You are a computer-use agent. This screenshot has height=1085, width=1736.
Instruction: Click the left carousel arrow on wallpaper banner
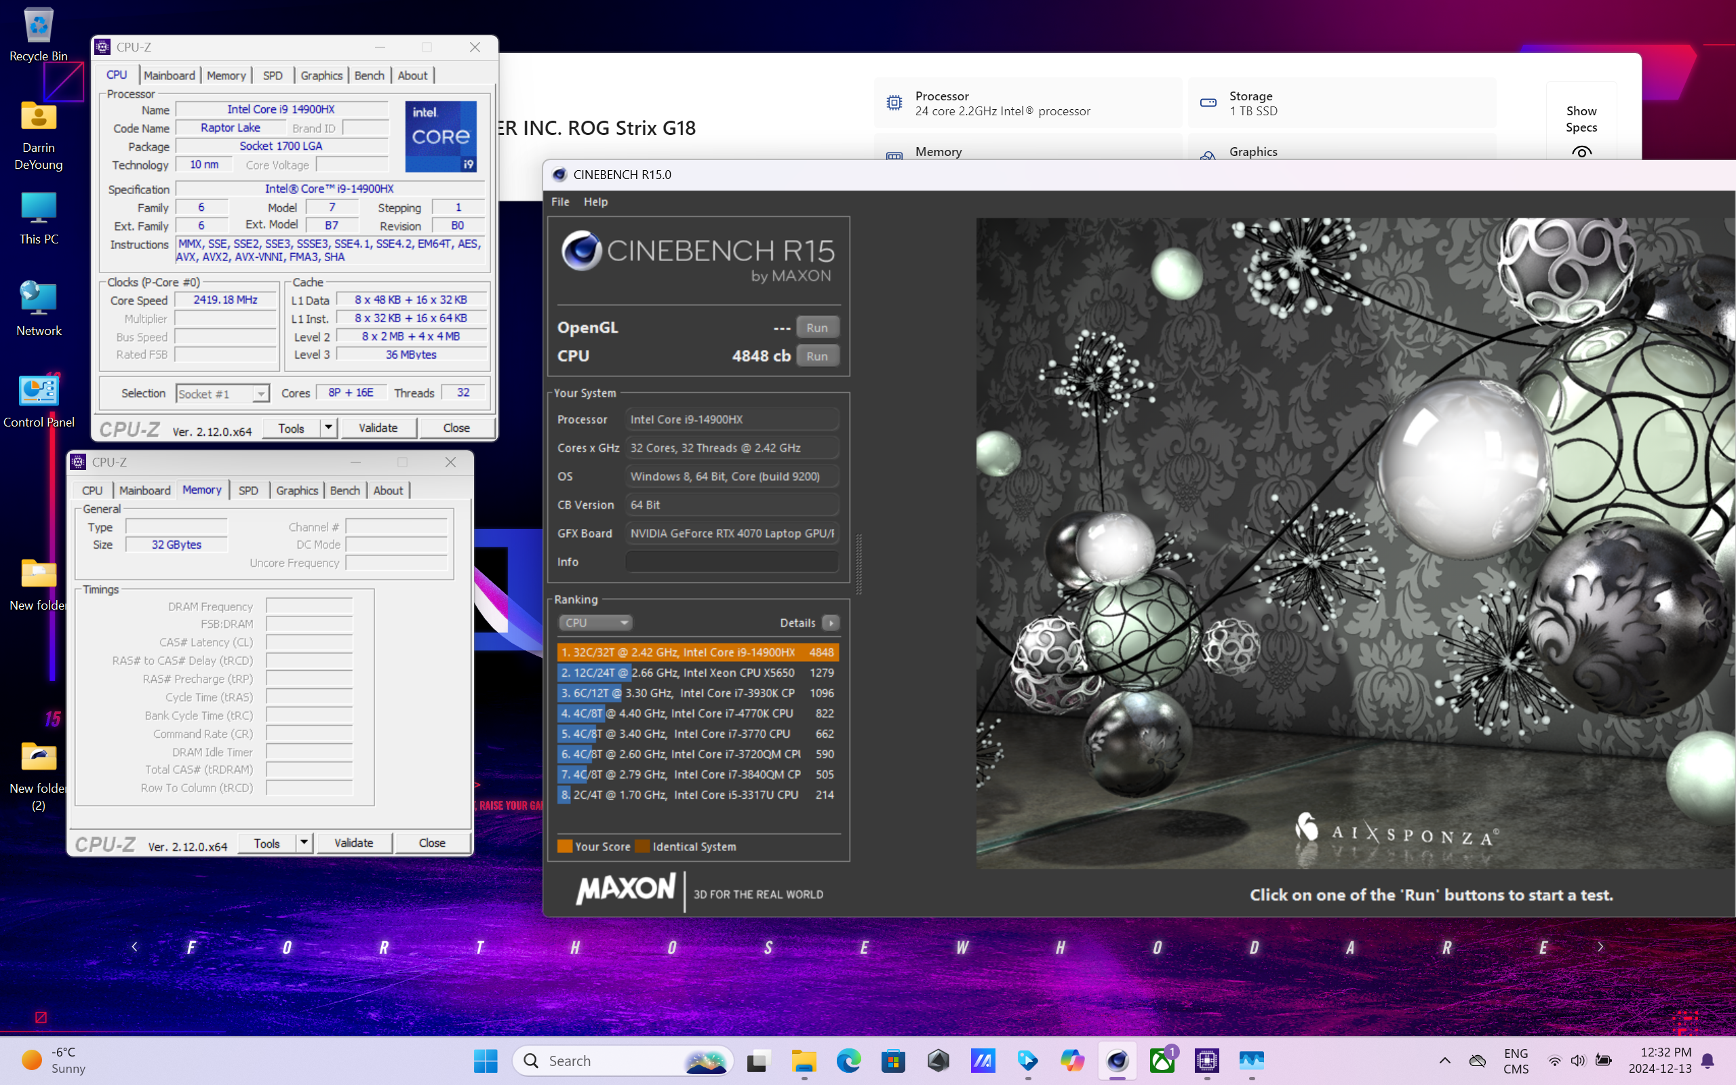point(134,947)
